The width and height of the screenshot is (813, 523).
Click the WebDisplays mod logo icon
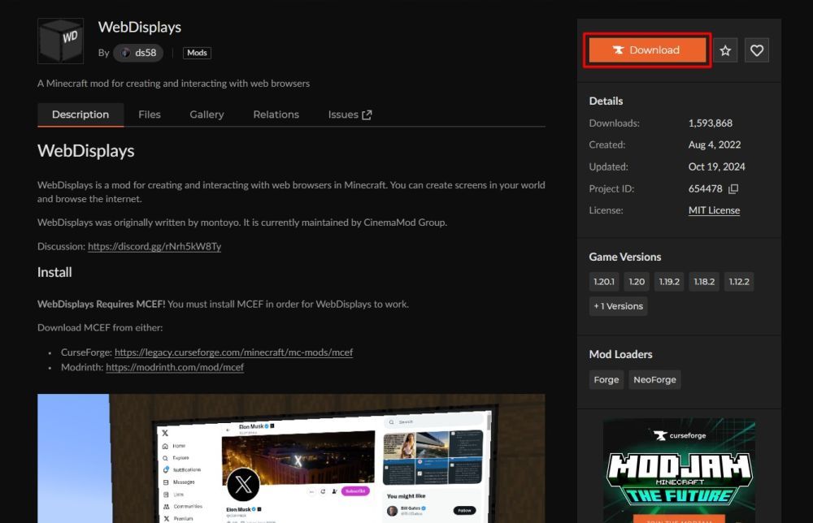click(60, 41)
